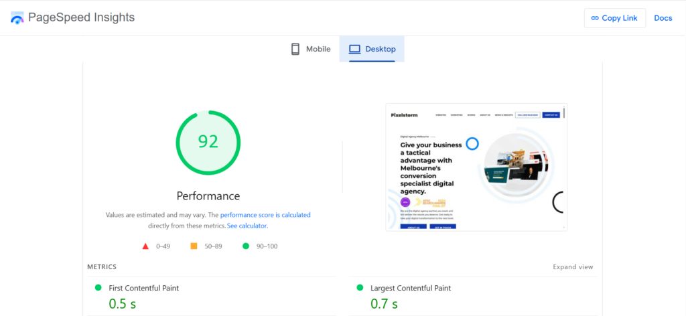Click the 0.7 s LCP value
The height and width of the screenshot is (316, 686).
click(x=384, y=303)
